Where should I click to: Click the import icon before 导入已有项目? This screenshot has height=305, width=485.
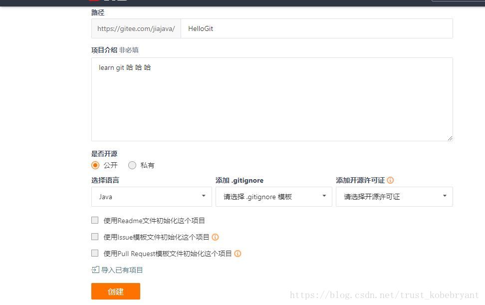(x=95, y=270)
